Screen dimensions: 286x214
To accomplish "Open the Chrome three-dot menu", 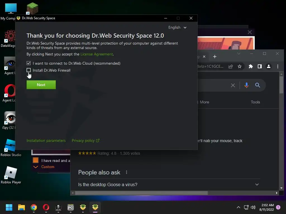I will click(278, 66).
